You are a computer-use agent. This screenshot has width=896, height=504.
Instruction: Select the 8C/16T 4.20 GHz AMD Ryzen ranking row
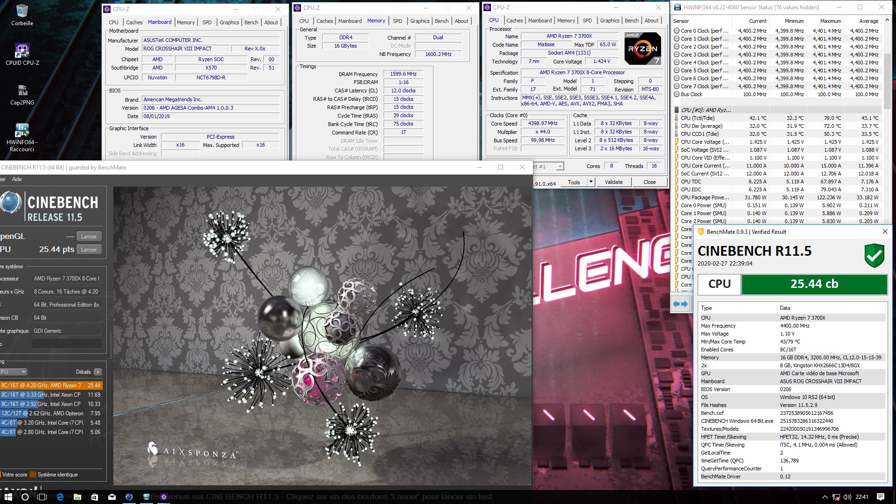pos(51,385)
